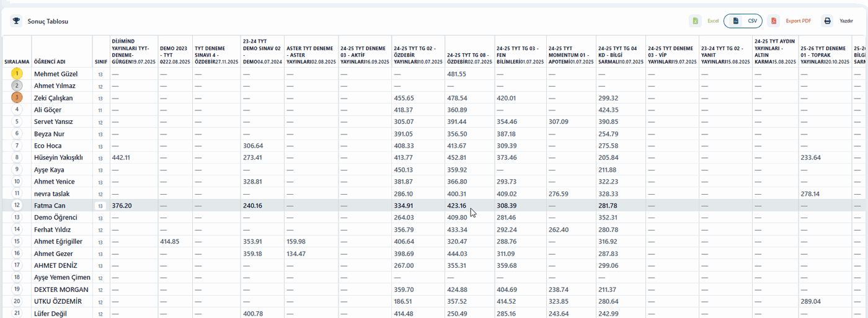This screenshot has height=318, width=868.
Task: Click the silver rank 2 medal badge
Action: (17, 86)
